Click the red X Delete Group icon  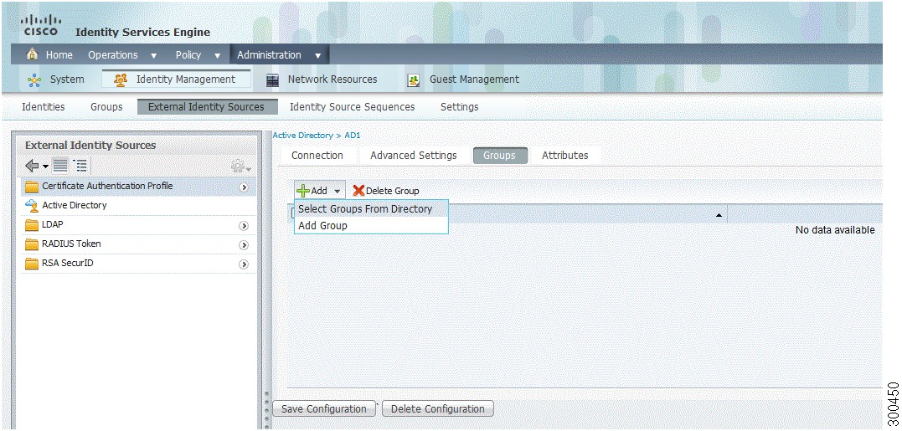coord(359,191)
